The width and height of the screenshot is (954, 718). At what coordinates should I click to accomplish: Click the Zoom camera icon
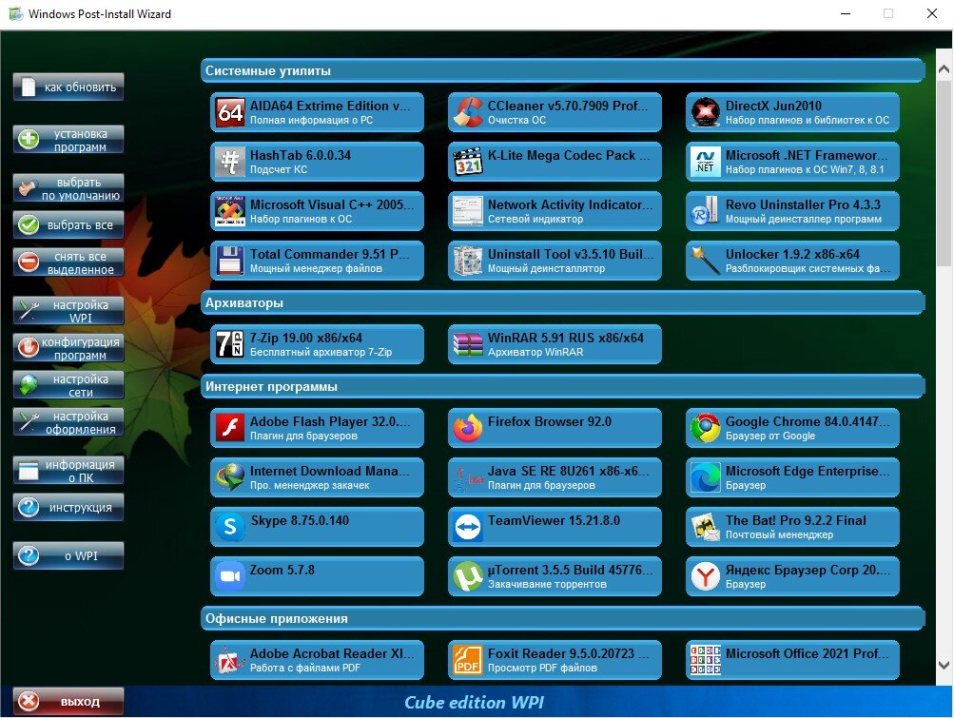tap(230, 576)
